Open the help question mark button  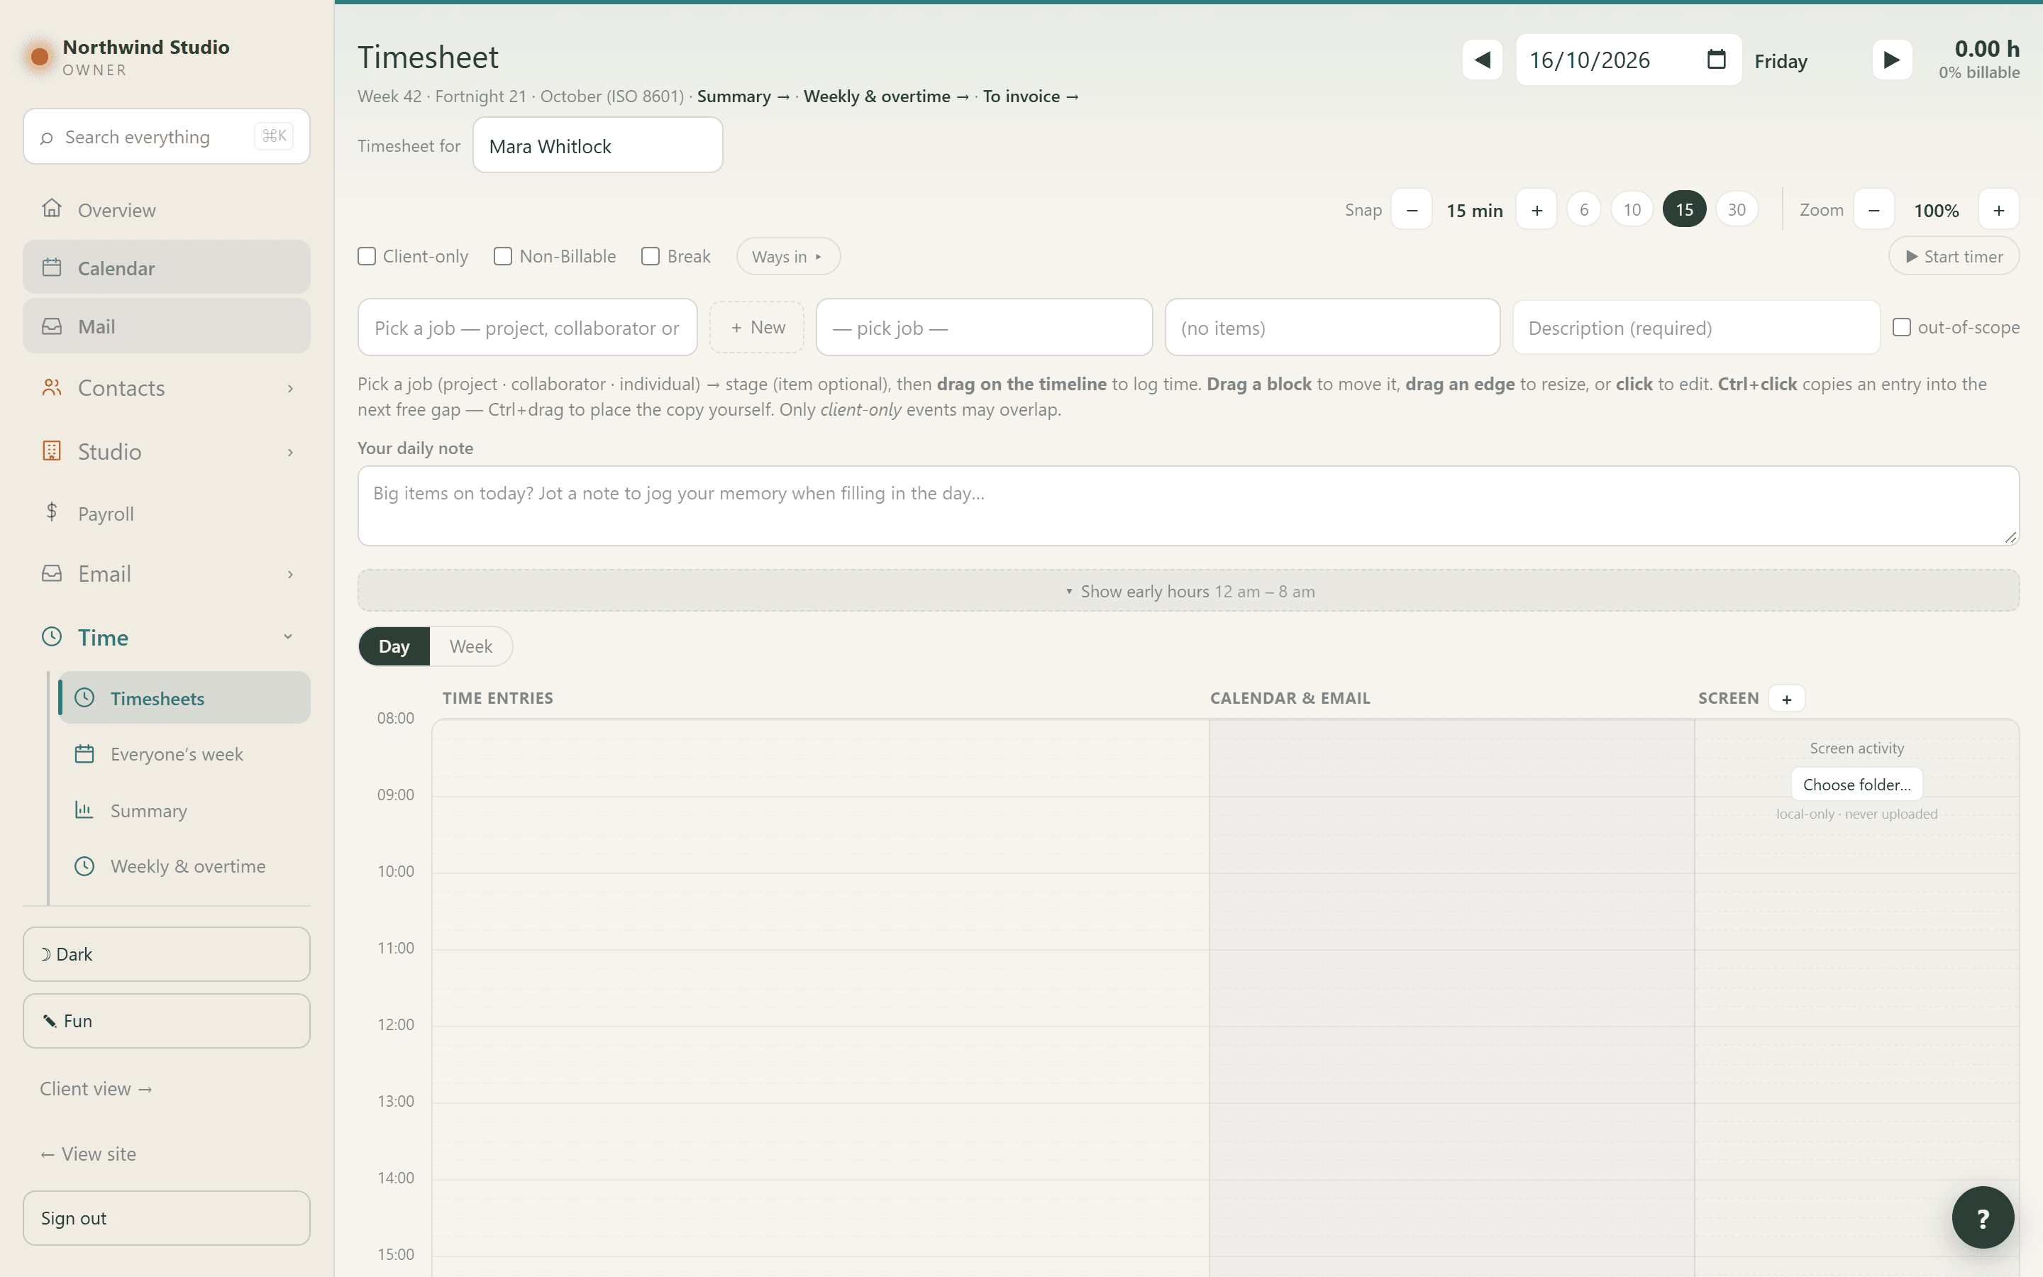(x=1982, y=1217)
